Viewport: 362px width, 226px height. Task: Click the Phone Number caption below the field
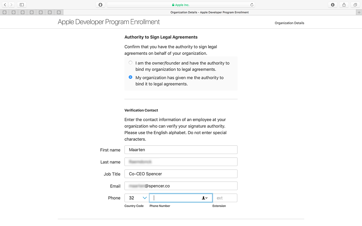coord(160,206)
